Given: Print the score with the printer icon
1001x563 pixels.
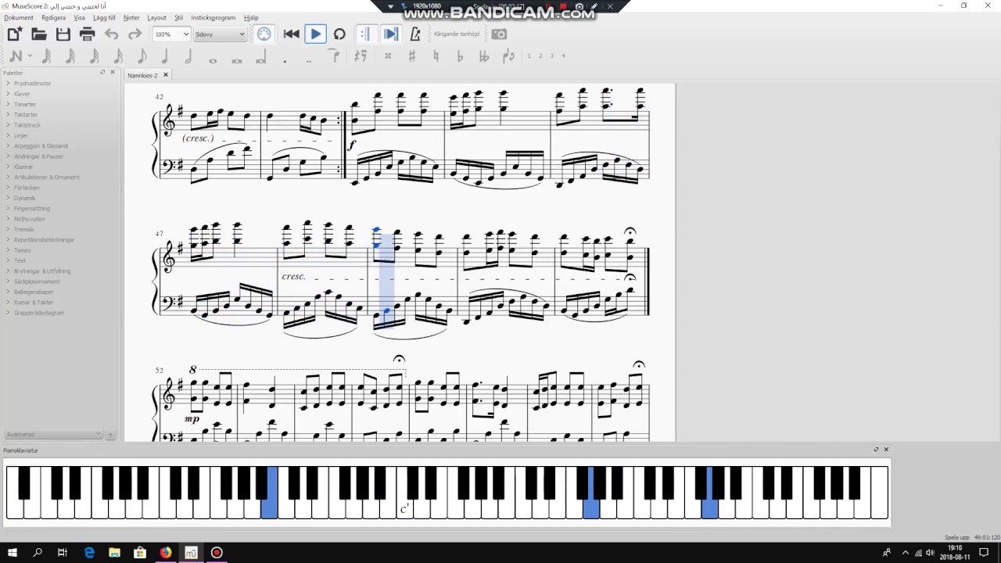Looking at the screenshot, I should [x=88, y=34].
